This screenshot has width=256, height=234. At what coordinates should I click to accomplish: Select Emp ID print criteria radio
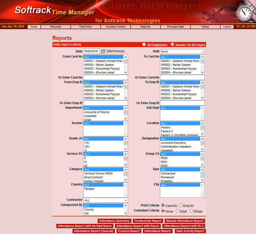pyautogui.click(x=181, y=205)
